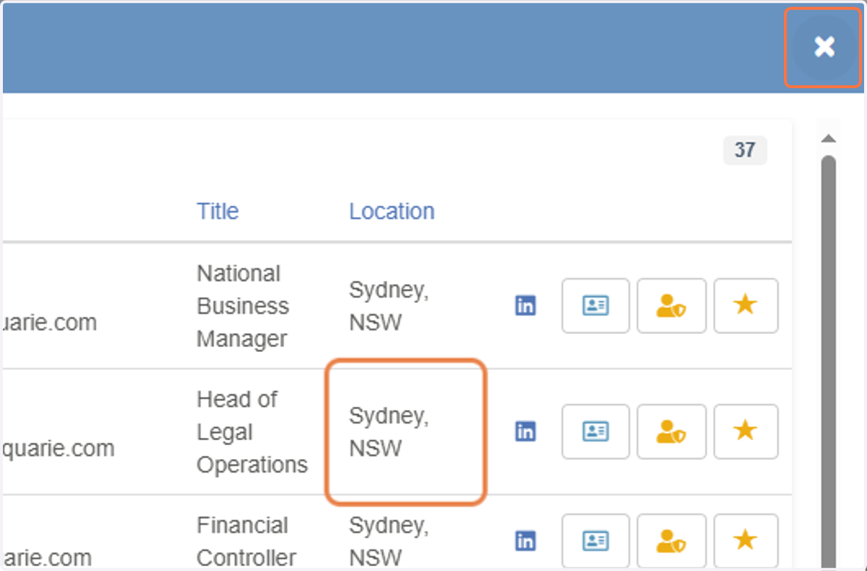Open LinkedIn profile for Head of Legal Operations

tap(525, 432)
